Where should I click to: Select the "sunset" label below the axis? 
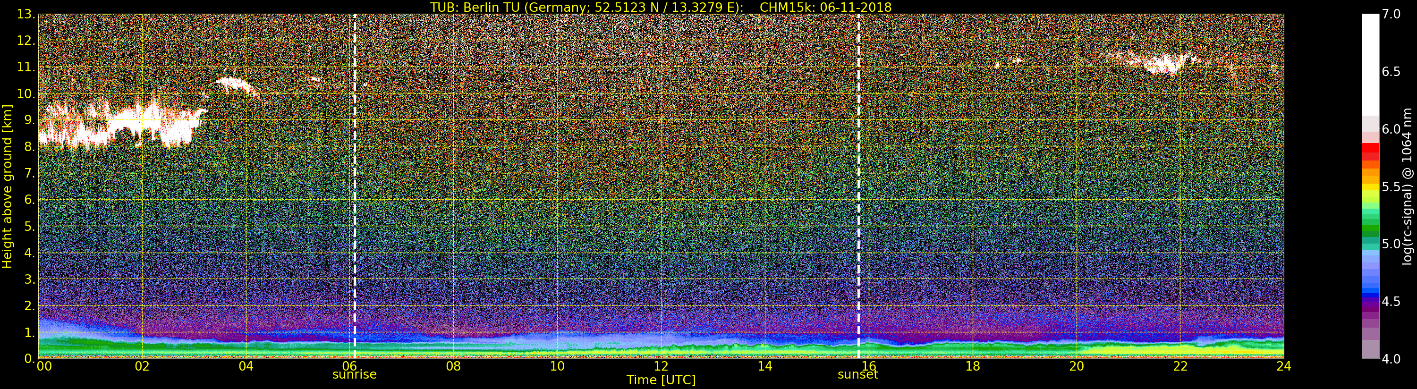(857, 375)
